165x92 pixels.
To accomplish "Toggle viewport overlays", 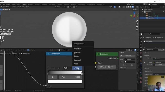I will (x=119, y=7).
